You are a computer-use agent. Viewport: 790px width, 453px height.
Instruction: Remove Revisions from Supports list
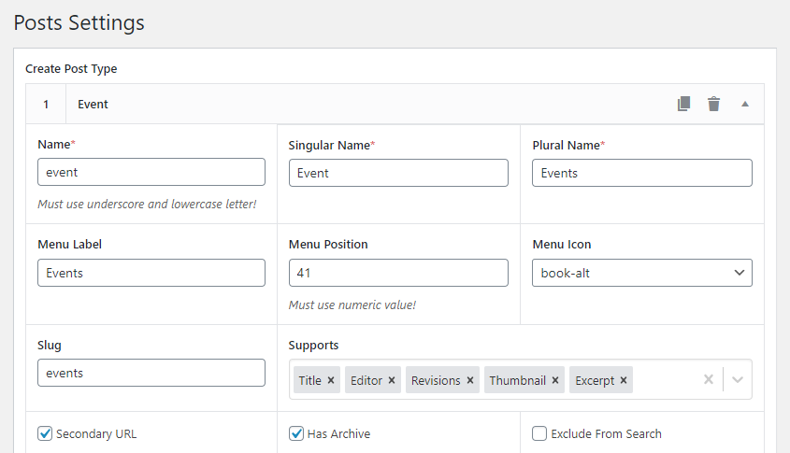[470, 380]
